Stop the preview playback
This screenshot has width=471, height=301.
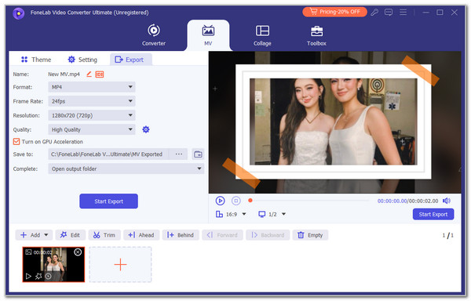point(236,201)
